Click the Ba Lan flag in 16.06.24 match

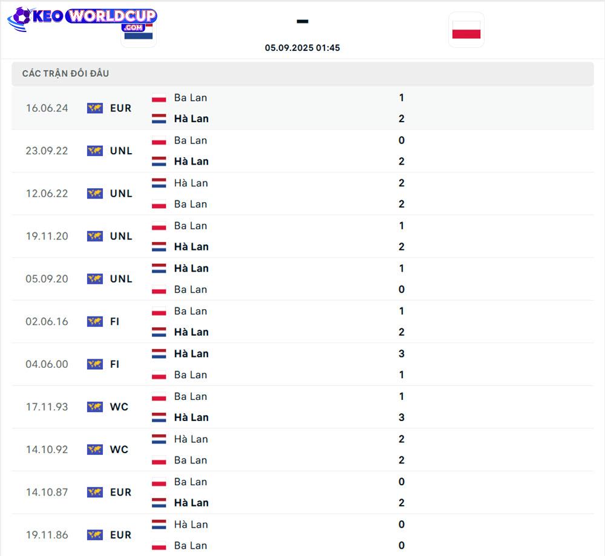(159, 98)
